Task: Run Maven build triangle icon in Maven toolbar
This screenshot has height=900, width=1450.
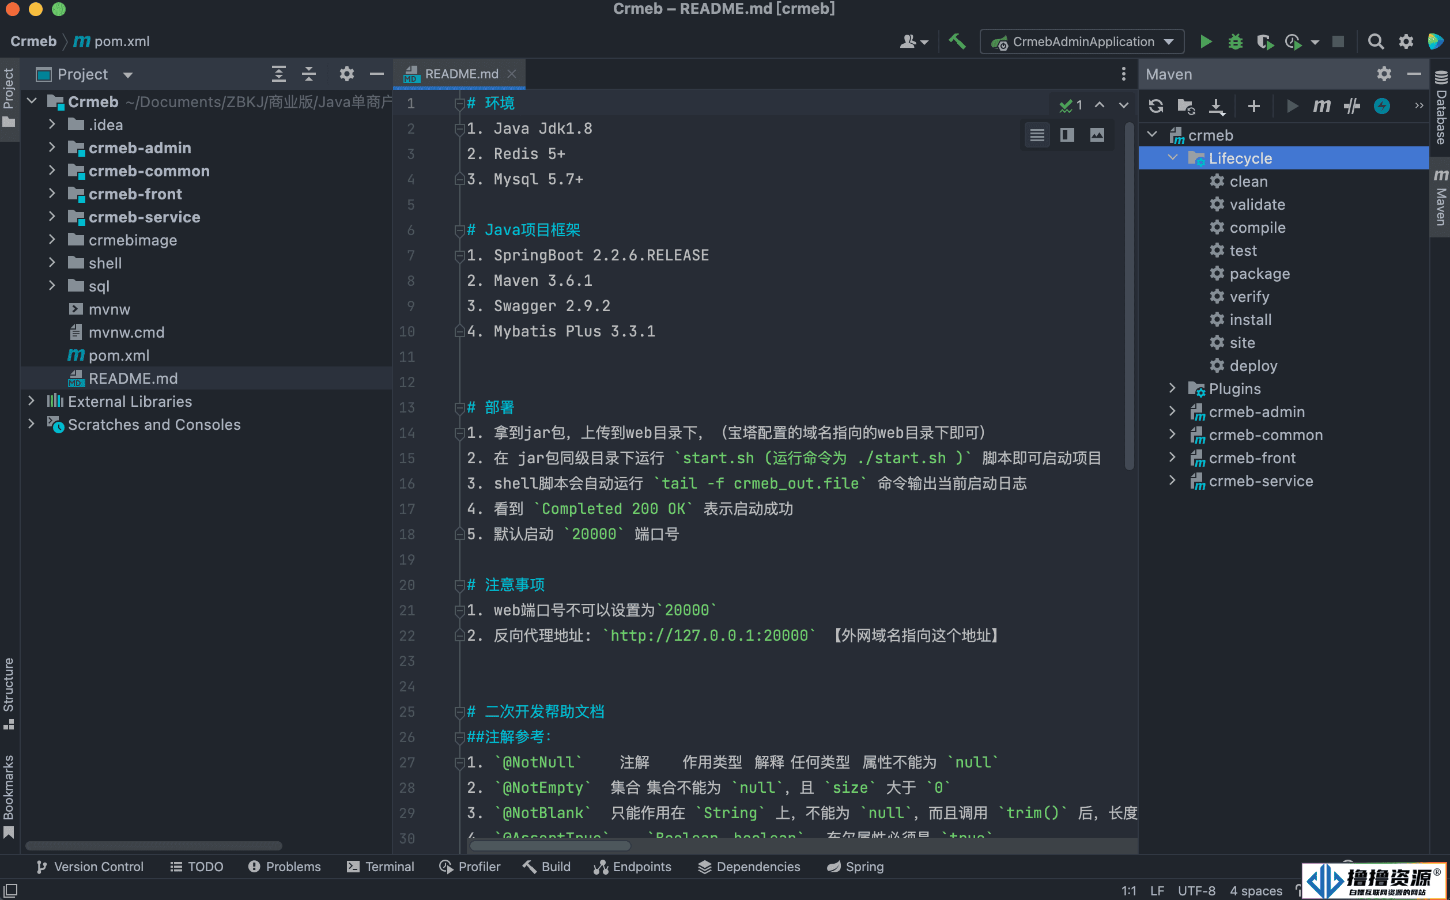Action: 1292,106
